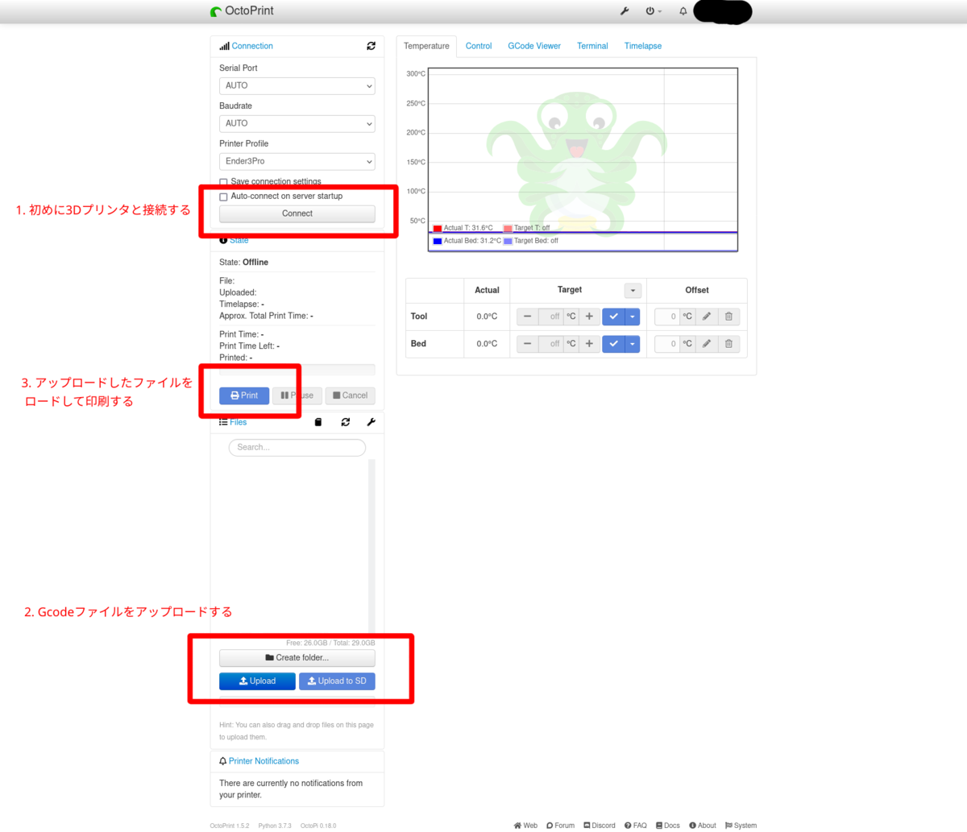Refresh the file list
Viewport: 967px width, 832px height.
click(346, 422)
